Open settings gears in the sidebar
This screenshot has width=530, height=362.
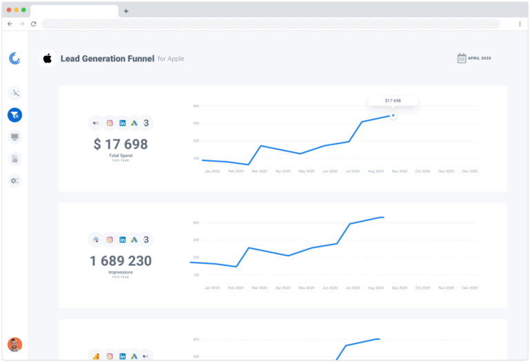(14, 181)
